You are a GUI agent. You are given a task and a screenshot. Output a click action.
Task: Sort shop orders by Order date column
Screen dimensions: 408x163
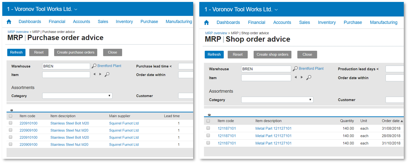point(392,121)
